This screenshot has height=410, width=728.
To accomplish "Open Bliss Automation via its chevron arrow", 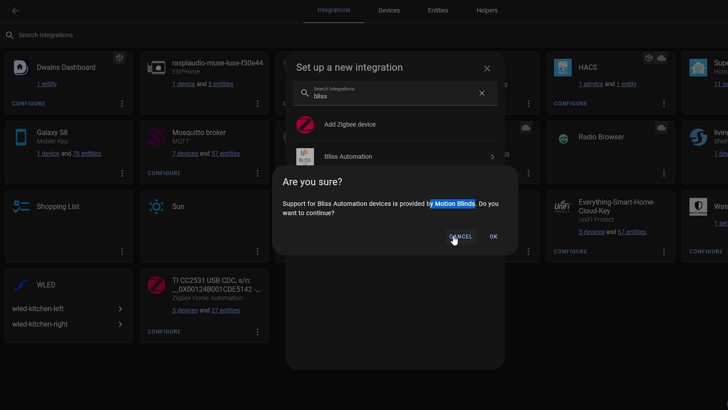I will point(492,157).
